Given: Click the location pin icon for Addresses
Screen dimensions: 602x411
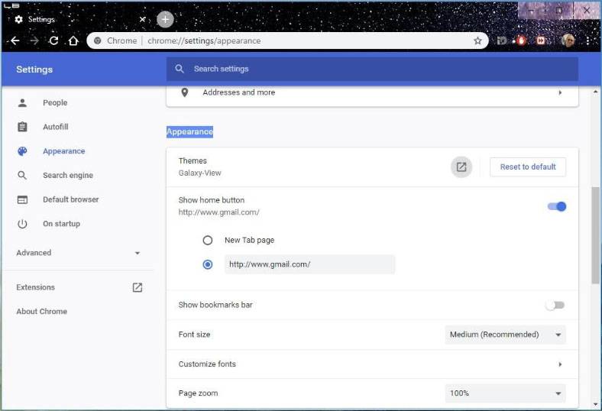Looking at the screenshot, I should pyautogui.click(x=185, y=92).
